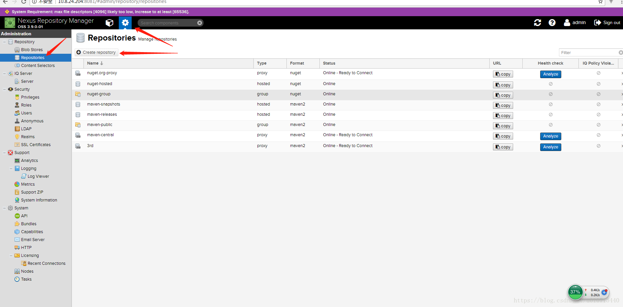Open Email Server settings
Viewport: 623px width, 307px height.
click(x=33, y=240)
